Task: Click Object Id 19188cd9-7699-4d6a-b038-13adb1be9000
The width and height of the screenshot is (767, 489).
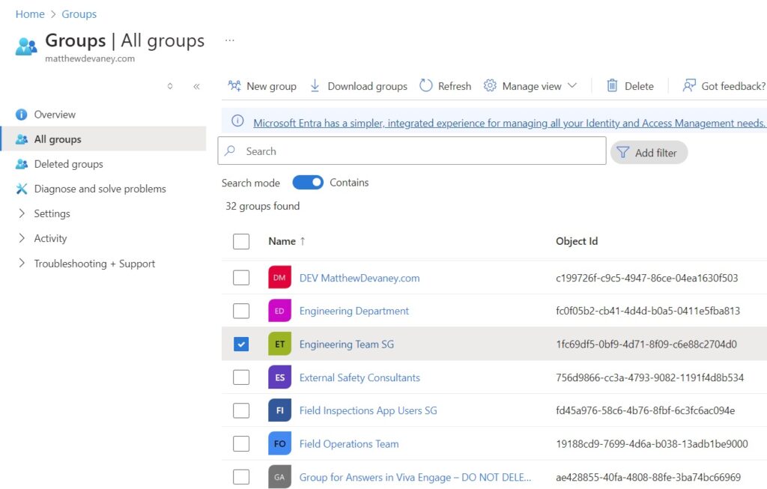Action: (x=652, y=444)
